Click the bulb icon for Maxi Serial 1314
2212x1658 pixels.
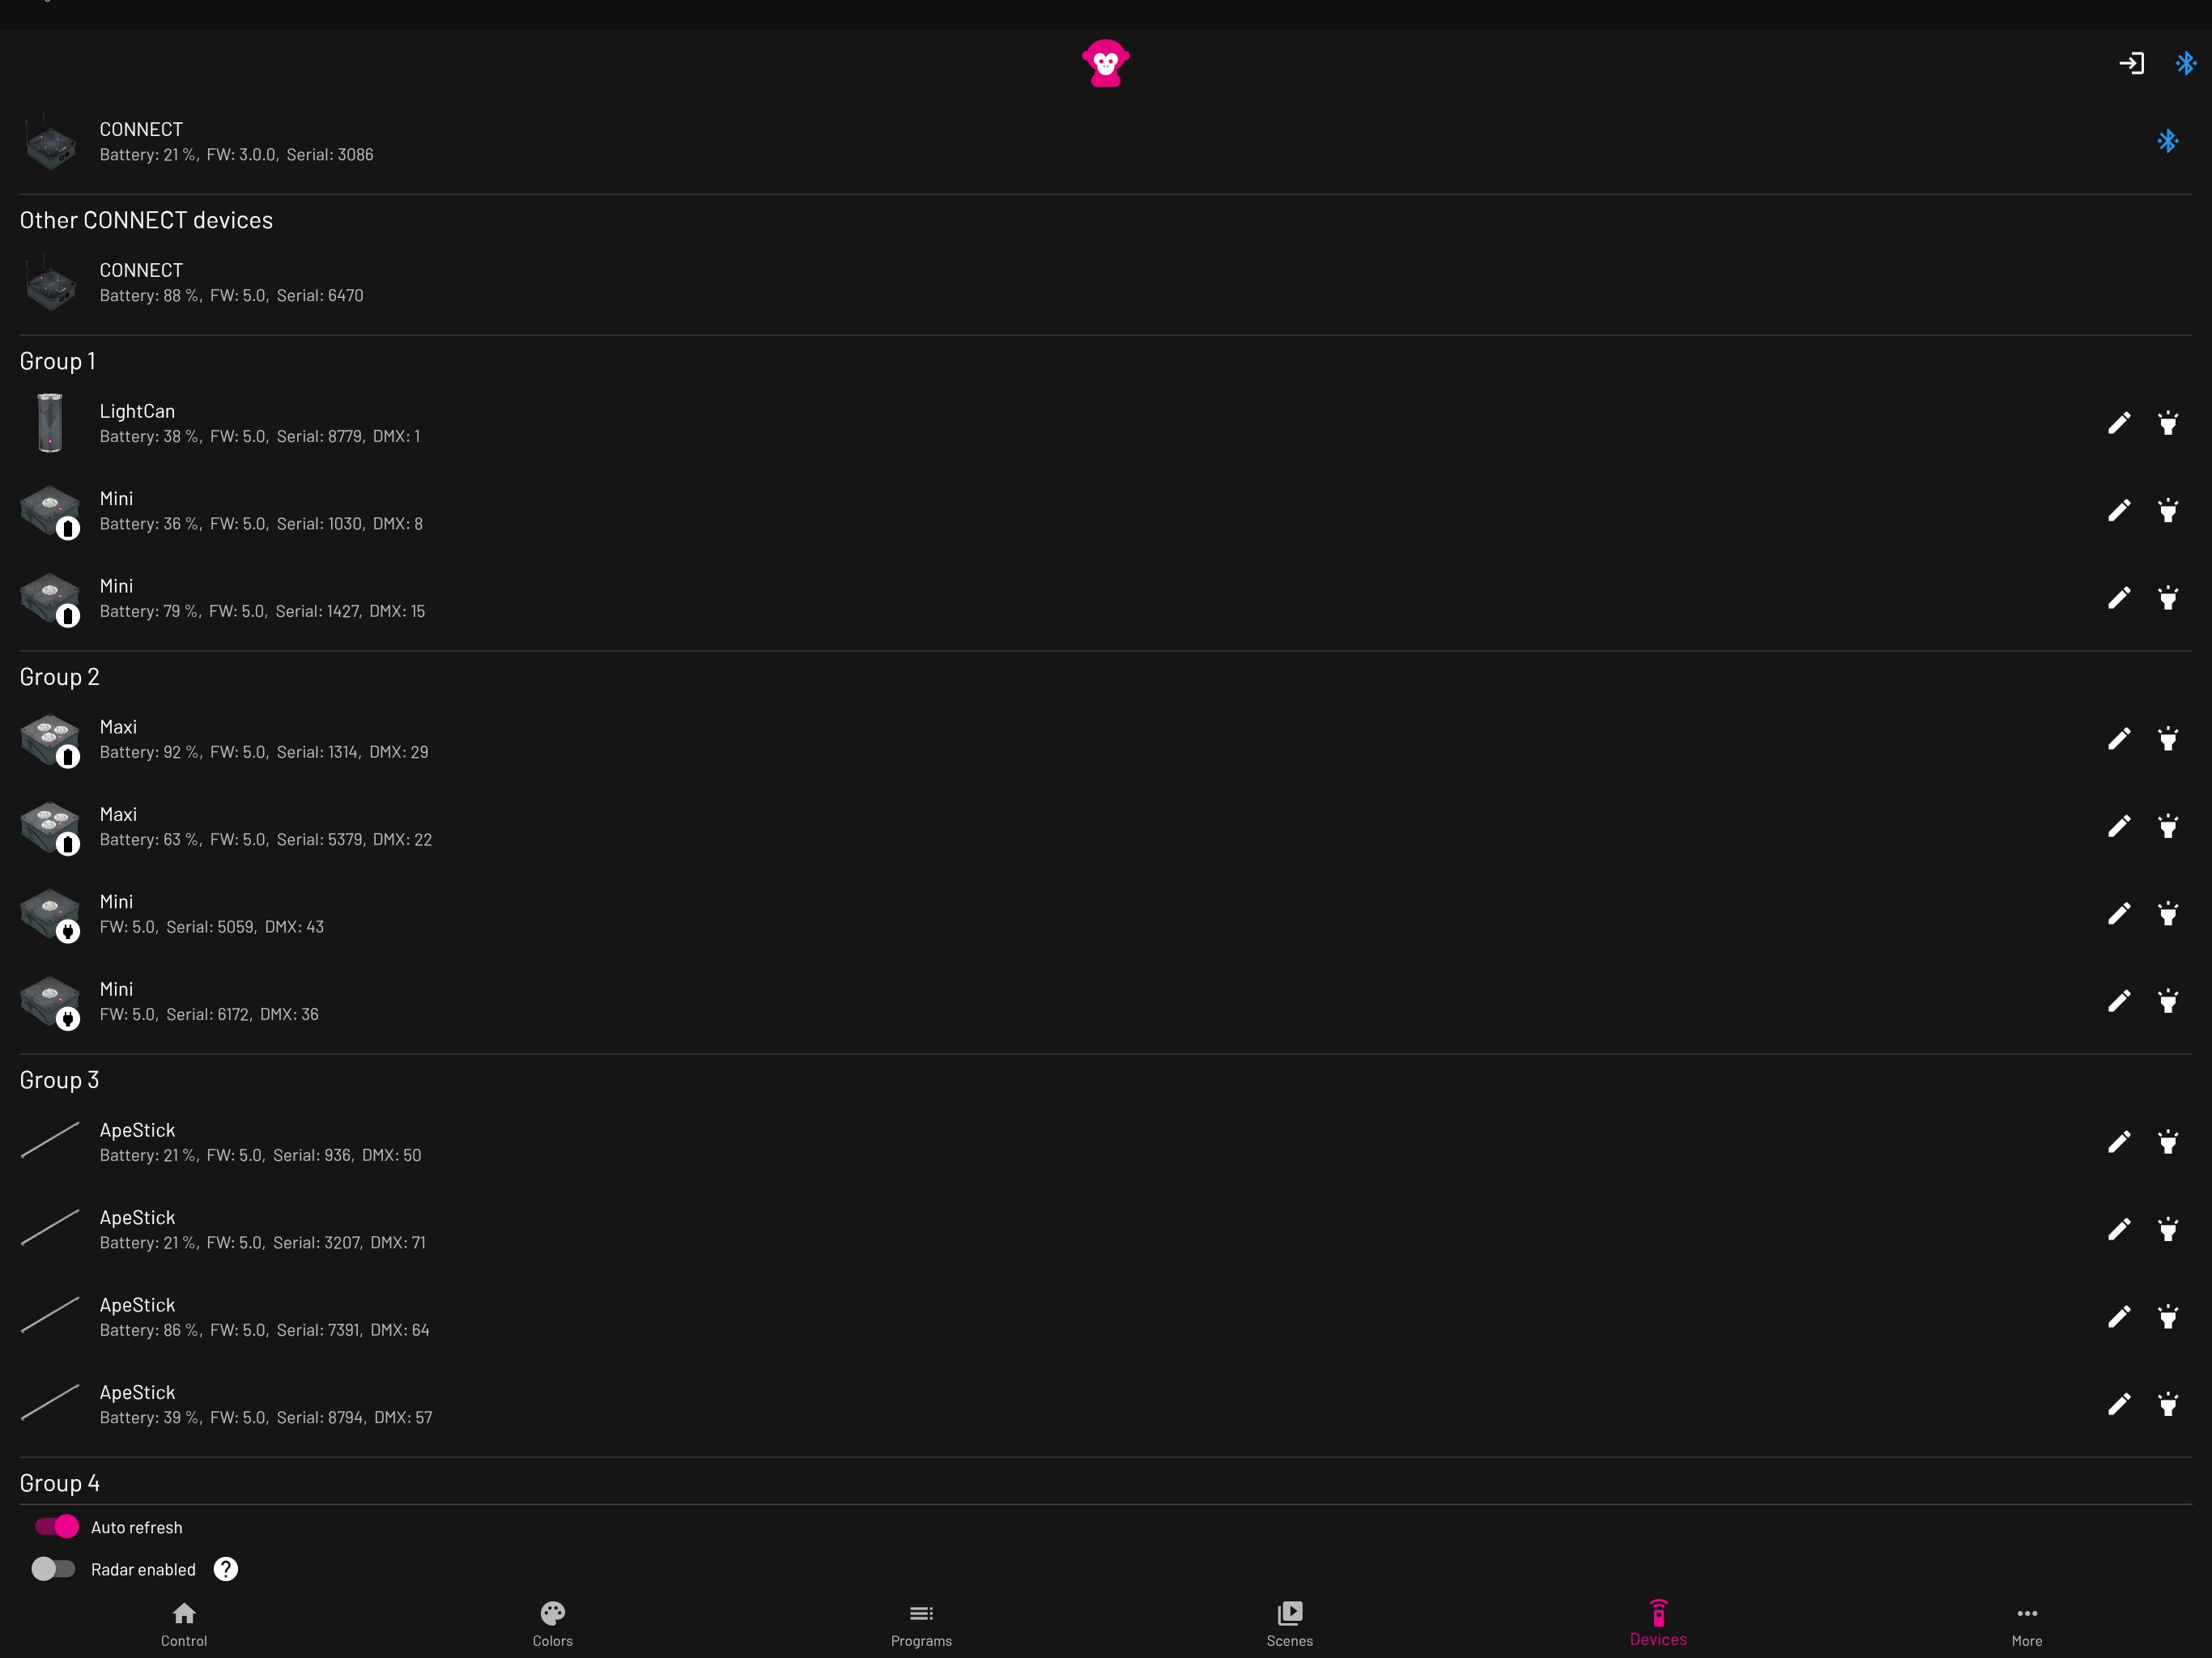coord(2168,738)
